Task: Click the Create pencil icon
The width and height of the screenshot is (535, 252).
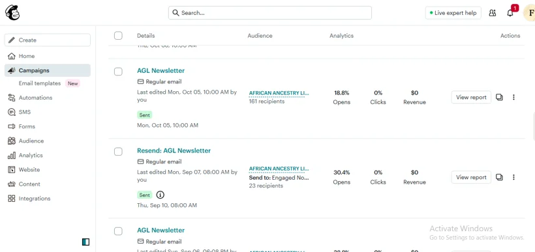Action: 12,40
